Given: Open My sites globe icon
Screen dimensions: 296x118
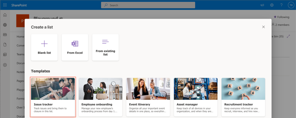Looking at the screenshot, I should [5, 25].
